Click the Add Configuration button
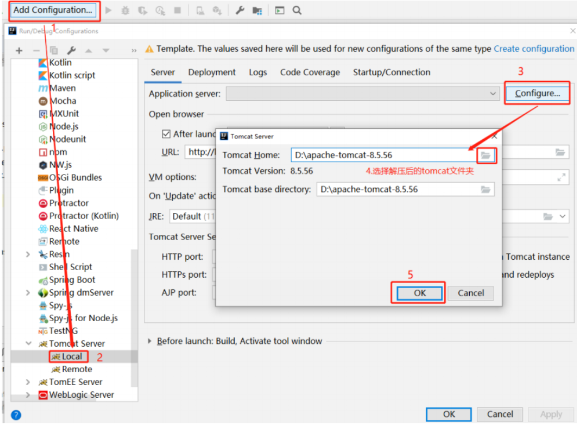This screenshot has height=425, width=580. 53,10
